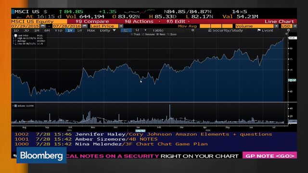The height and width of the screenshot is (173, 308).
Task: Open end date calendar picker icon
Action: point(85,26)
